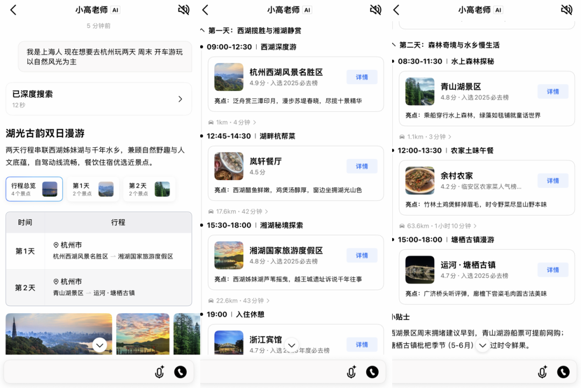Viewport: 581px width, 388px height.
Task: Click the car icon beside 1km · 4分钟
Action: 211,122
